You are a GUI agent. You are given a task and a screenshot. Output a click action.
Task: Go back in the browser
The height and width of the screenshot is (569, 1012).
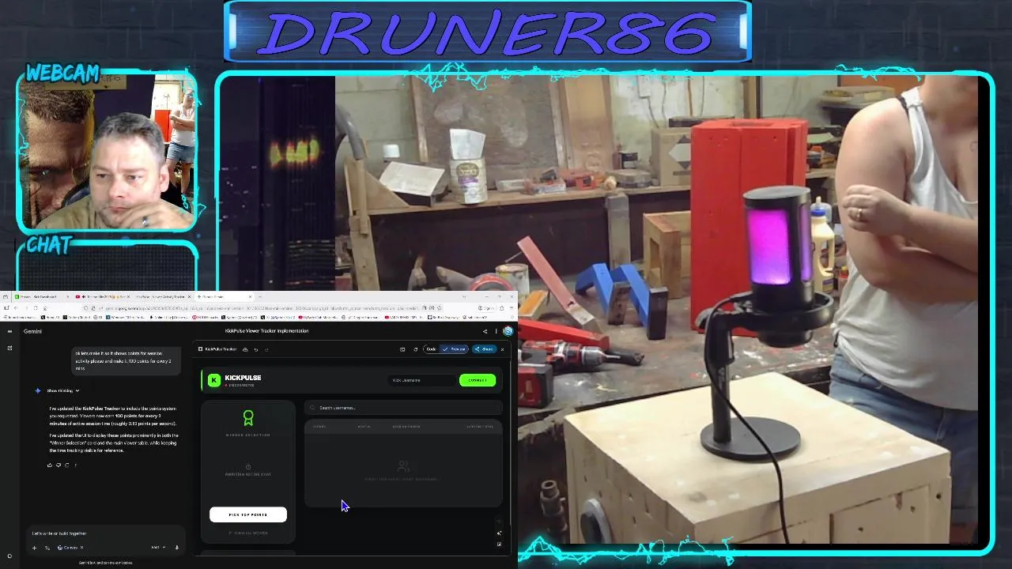pos(16,308)
